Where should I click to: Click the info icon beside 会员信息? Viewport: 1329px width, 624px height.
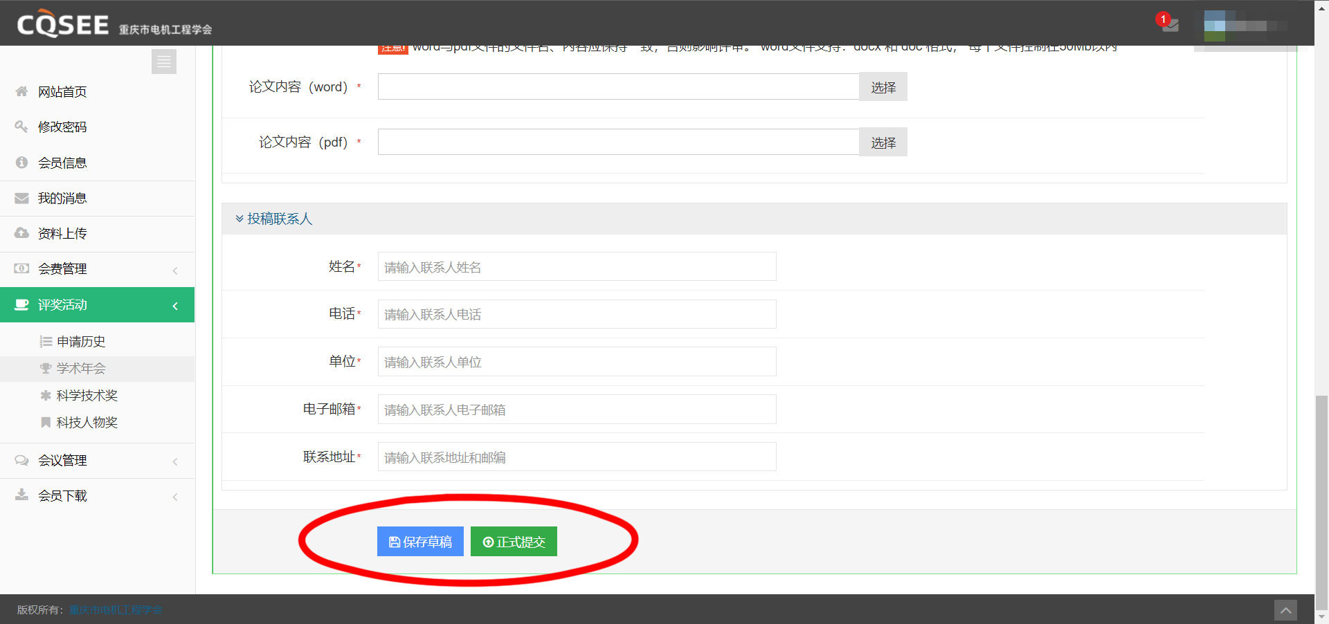(x=21, y=163)
